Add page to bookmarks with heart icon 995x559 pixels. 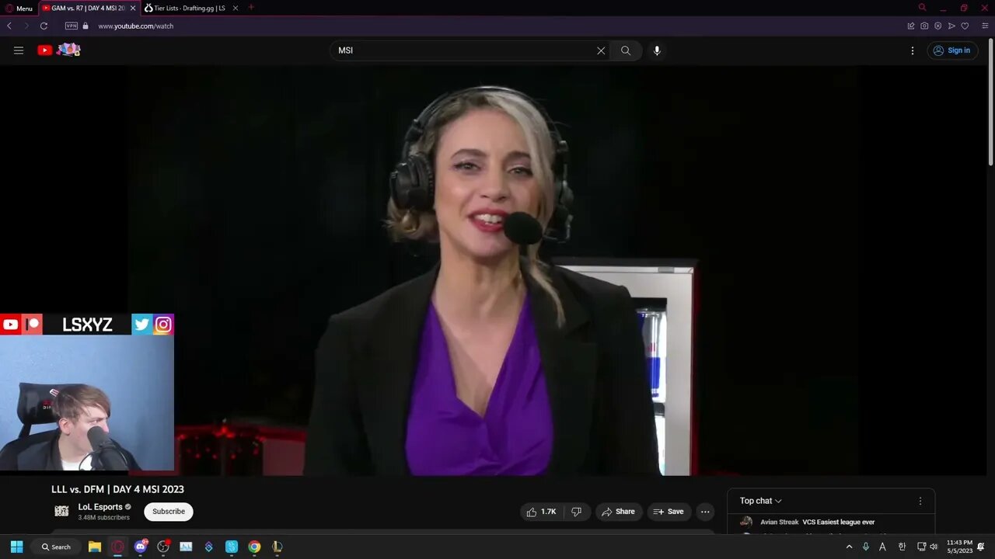(965, 26)
